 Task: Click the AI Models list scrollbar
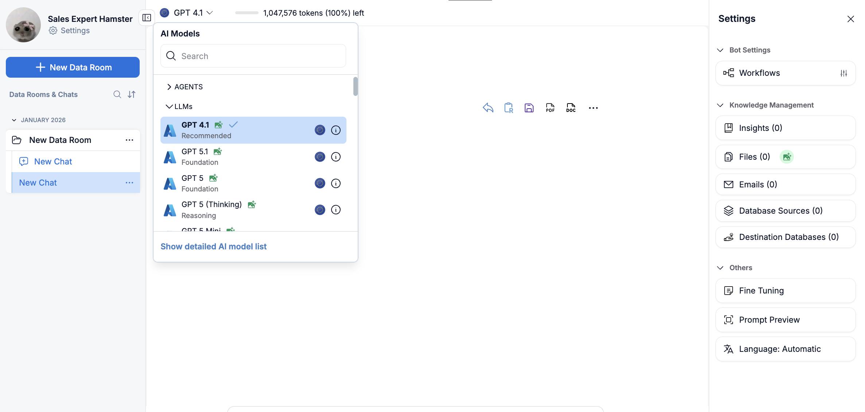pos(355,86)
